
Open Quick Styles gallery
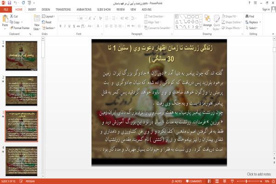[x=217, y=23]
